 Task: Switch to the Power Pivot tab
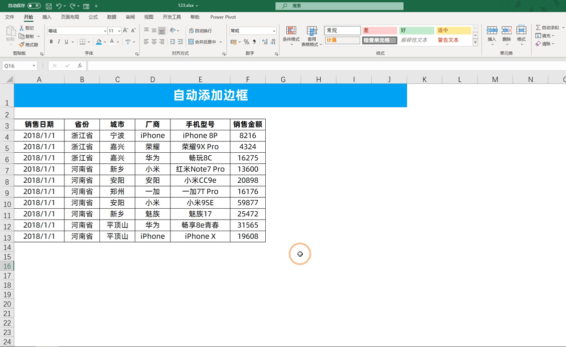(223, 17)
